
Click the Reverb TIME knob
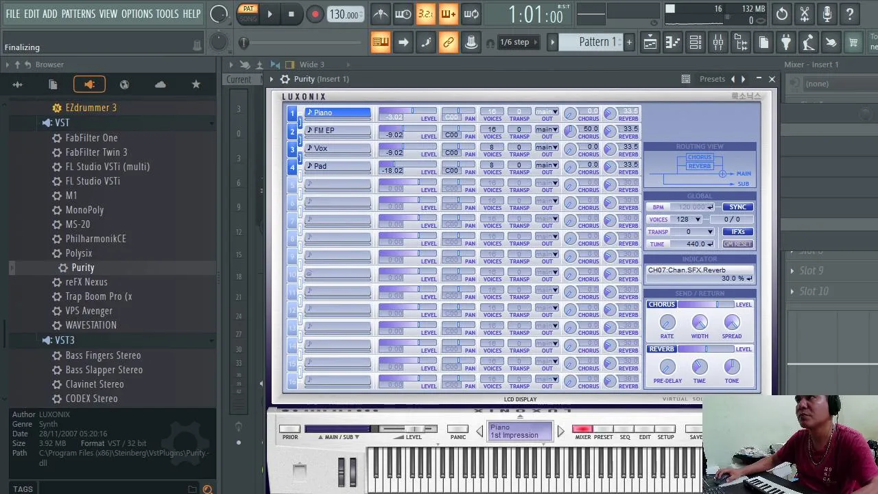(700, 367)
